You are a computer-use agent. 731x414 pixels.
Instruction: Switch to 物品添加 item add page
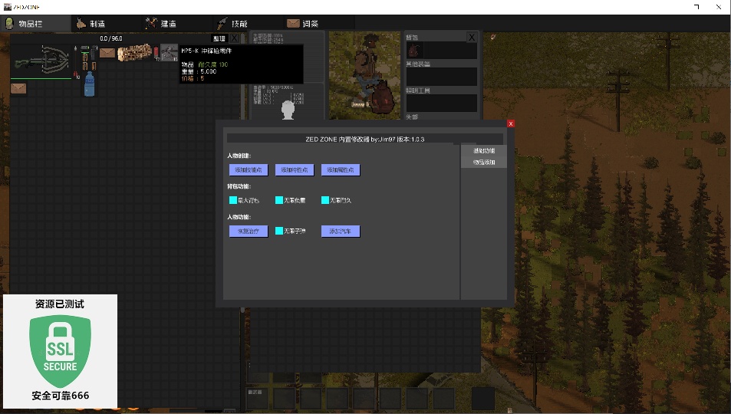pos(484,163)
